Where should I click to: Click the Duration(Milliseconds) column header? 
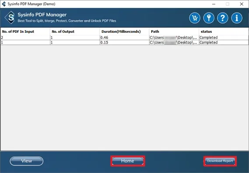click(x=125, y=31)
